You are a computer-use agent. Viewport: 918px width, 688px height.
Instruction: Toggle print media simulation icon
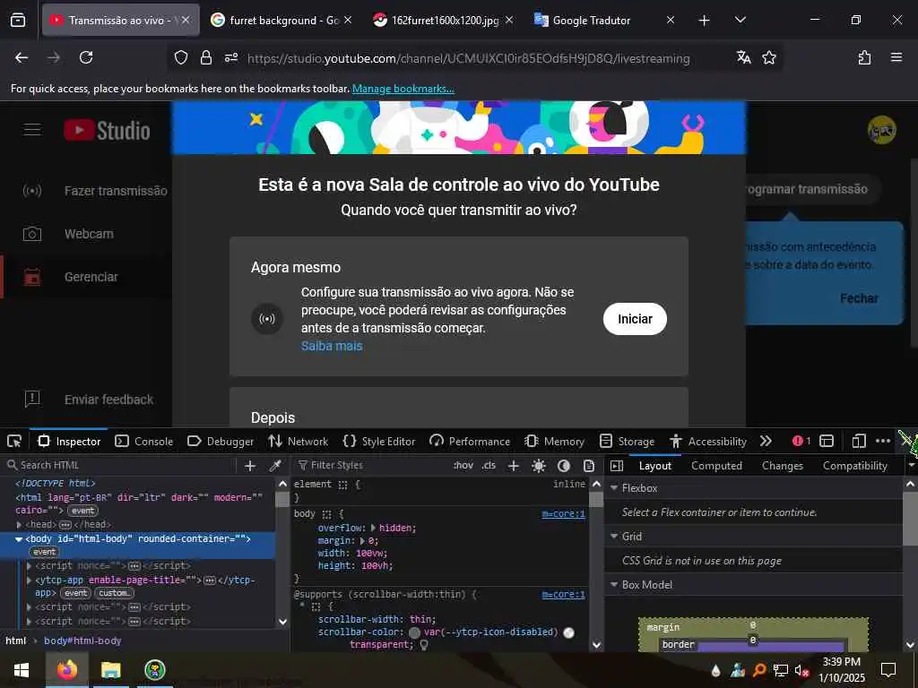[589, 466]
